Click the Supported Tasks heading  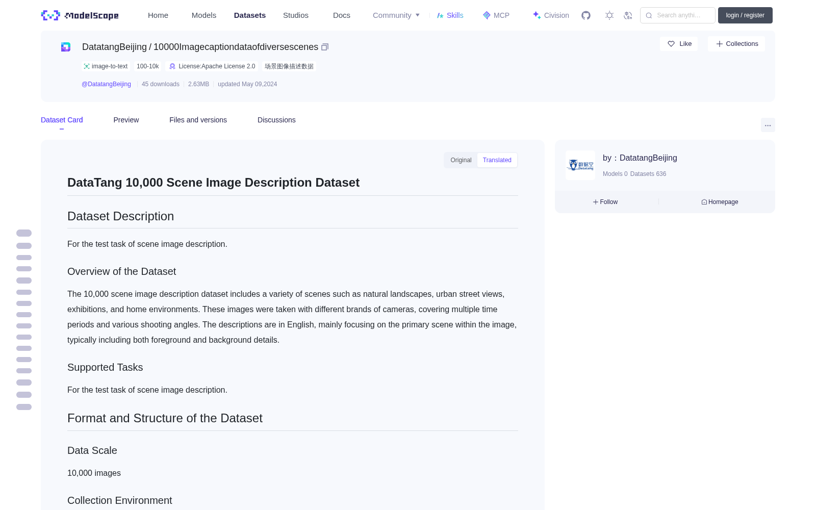105,368
